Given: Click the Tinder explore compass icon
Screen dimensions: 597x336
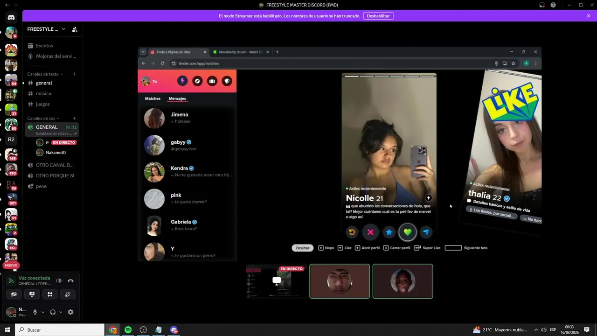Looking at the screenshot, I should [197, 81].
